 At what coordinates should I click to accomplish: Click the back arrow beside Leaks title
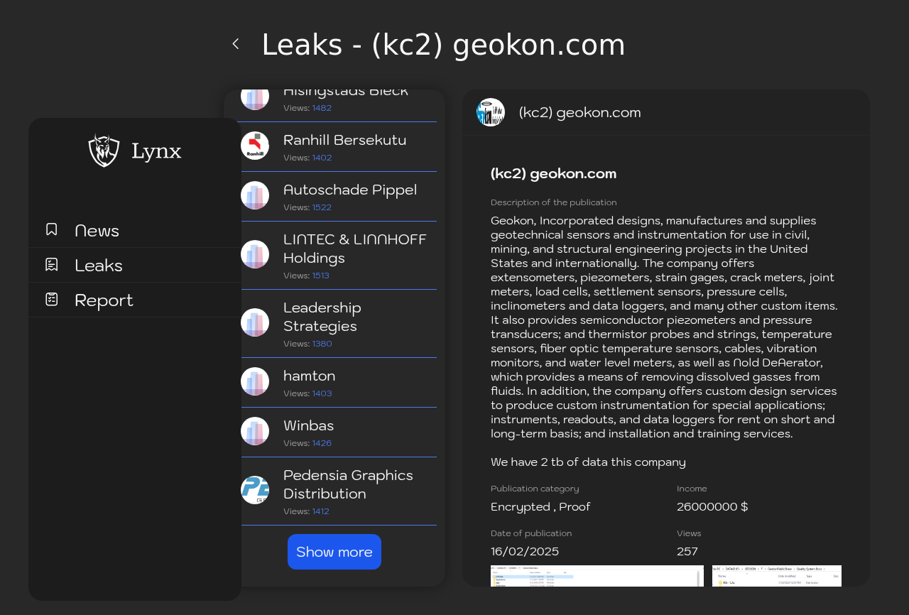(x=236, y=44)
